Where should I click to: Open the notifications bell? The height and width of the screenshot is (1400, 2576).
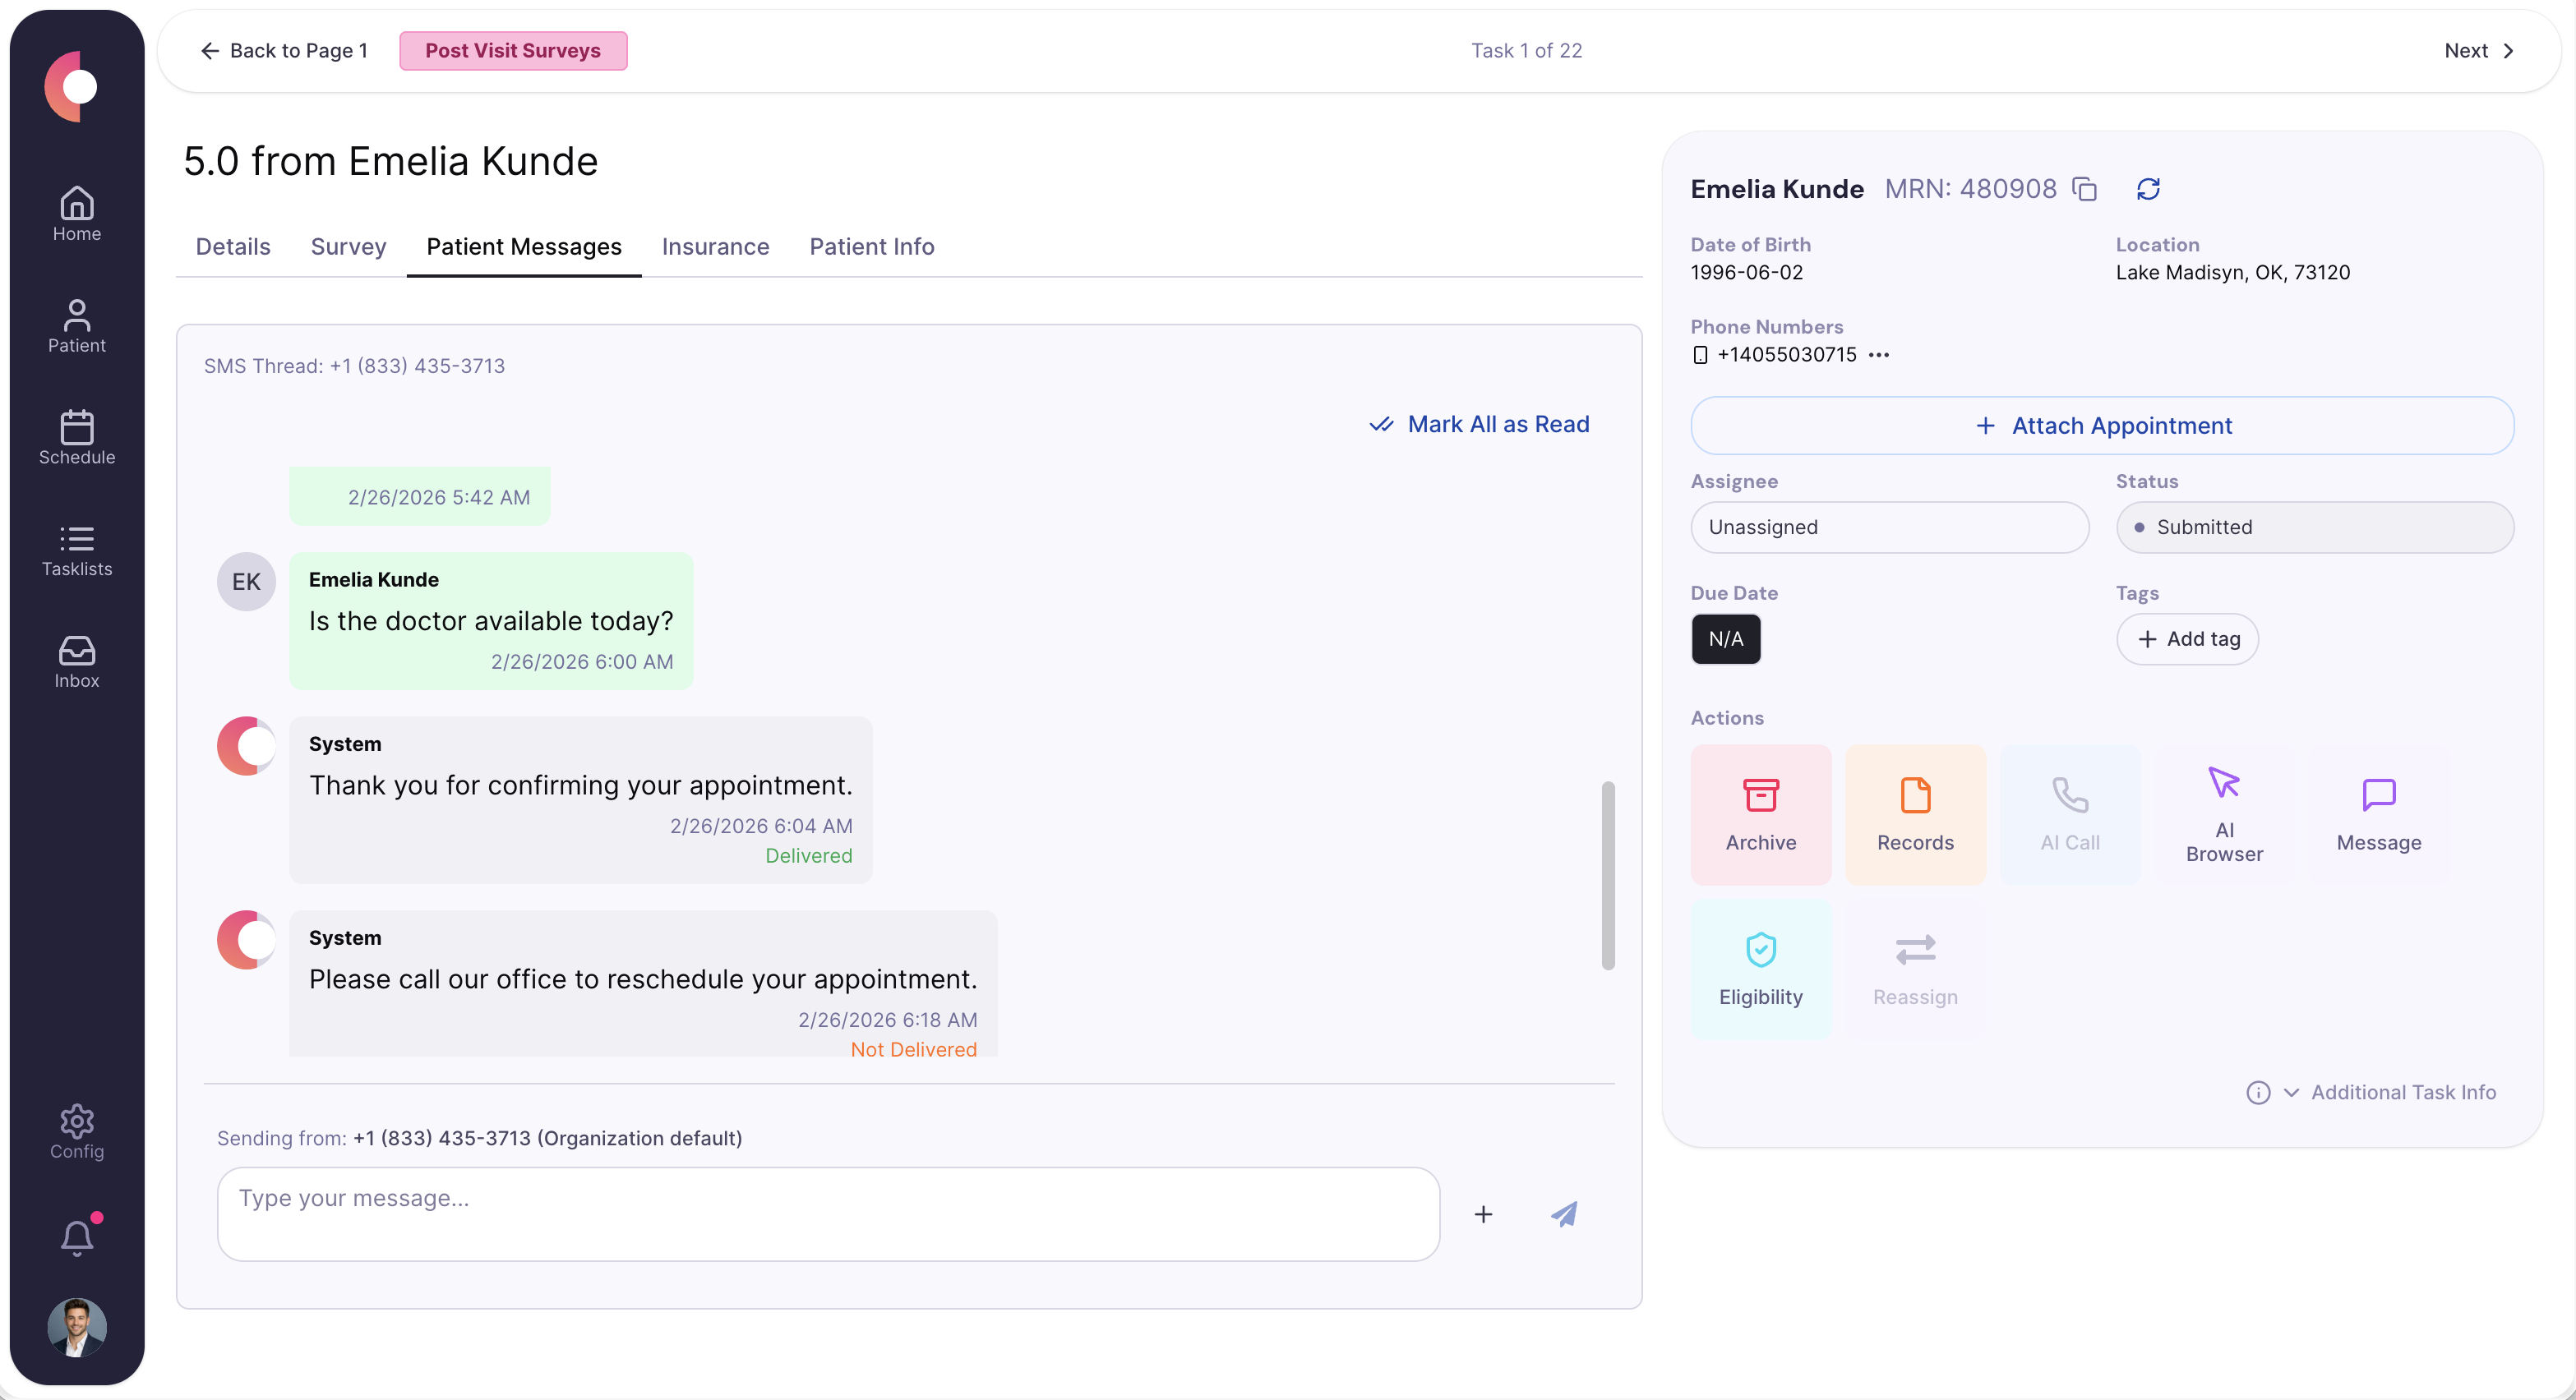(77, 1237)
